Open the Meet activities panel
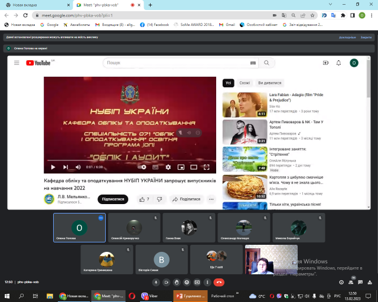Viewport: 378px width, 302px height. point(370,283)
